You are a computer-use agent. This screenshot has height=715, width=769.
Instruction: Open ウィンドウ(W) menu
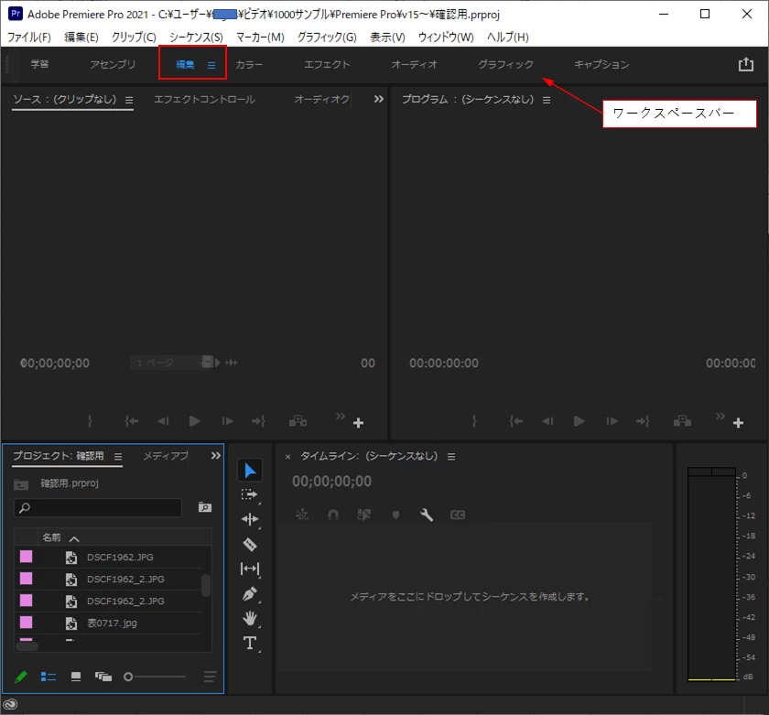tap(446, 38)
